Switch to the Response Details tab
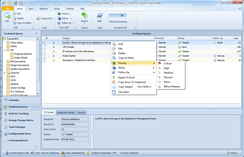 65,112
